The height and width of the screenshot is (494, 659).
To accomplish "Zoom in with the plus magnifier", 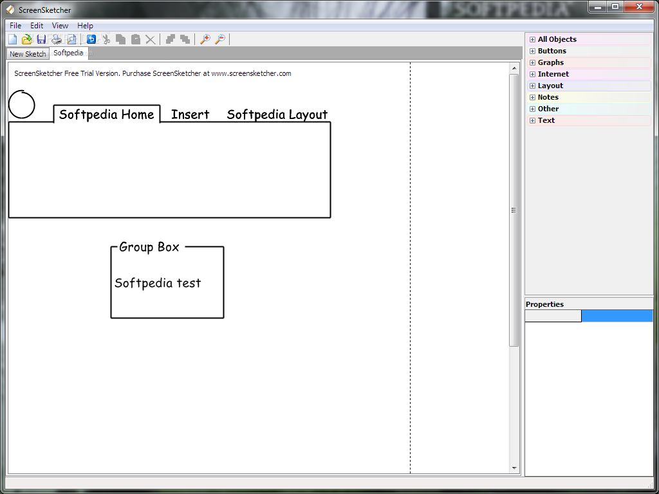I will pyautogui.click(x=205, y=39).
